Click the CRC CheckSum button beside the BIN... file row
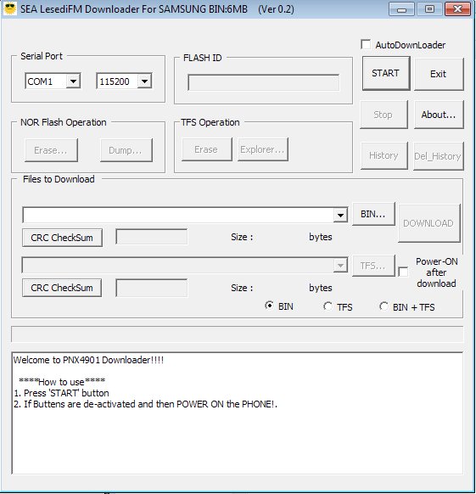Viewport: 476px width, 494px height. [x=62, y=238]
